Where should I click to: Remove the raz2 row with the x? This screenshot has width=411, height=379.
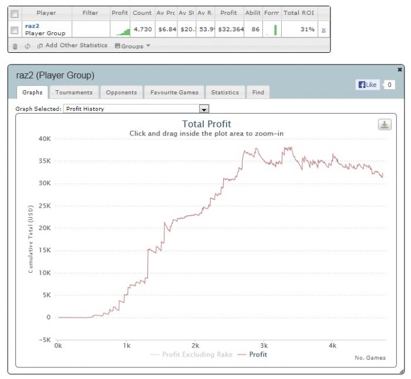[x=324, y=30]
